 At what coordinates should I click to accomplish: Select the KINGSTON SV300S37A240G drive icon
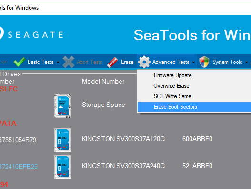(62, 167)
